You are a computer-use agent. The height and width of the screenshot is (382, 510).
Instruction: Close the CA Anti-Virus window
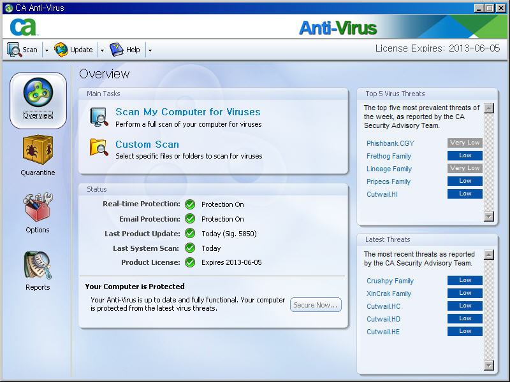[501, 8]
